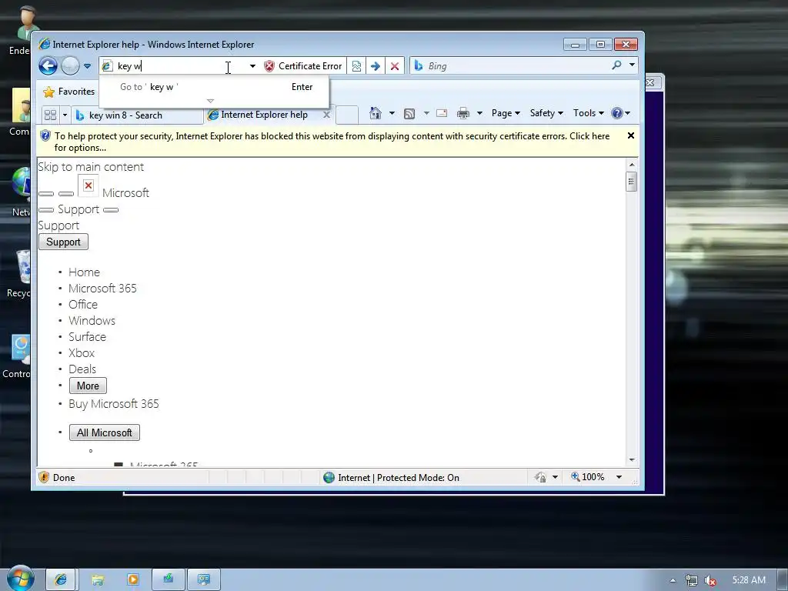The height and width of the screenshot is (591, 788).
Task: Open the Quick Tabs grid icon
Action: [x=50, y=115]
